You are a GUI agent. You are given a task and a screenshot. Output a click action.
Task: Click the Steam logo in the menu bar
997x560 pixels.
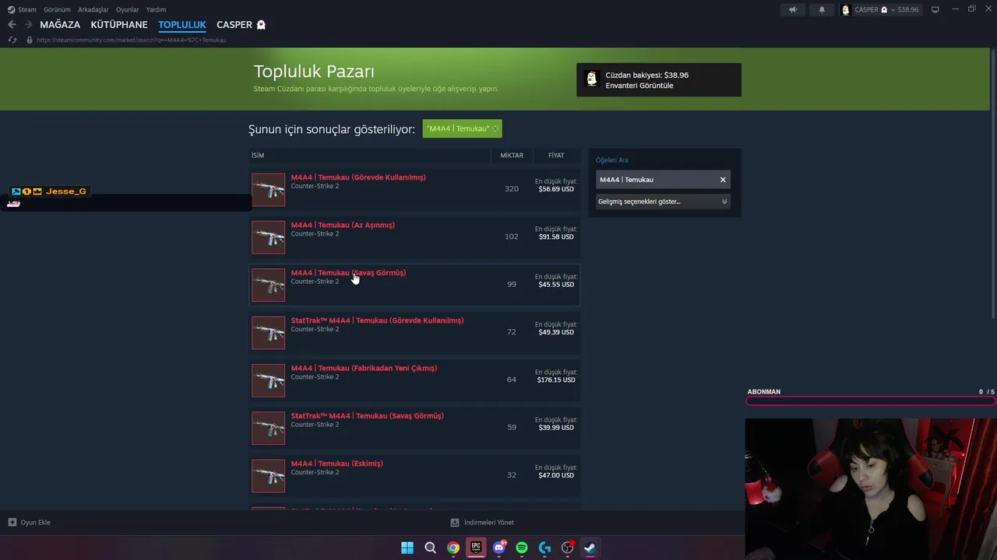pyautogui.click(x=11, y=9)
